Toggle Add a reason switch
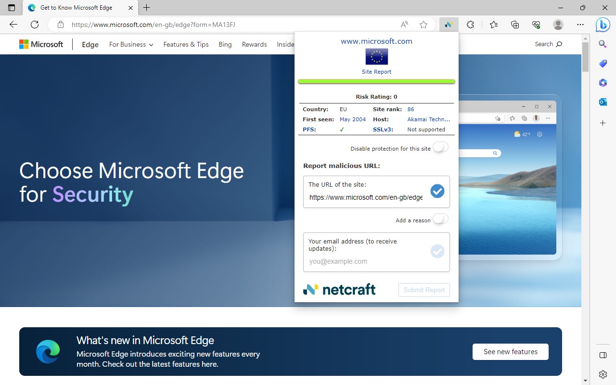 coord(440,219)
